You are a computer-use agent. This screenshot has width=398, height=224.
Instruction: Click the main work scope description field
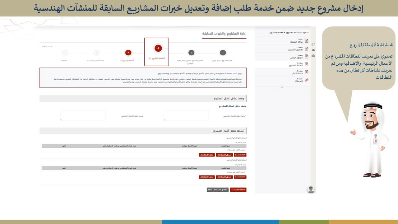(186, 115)
